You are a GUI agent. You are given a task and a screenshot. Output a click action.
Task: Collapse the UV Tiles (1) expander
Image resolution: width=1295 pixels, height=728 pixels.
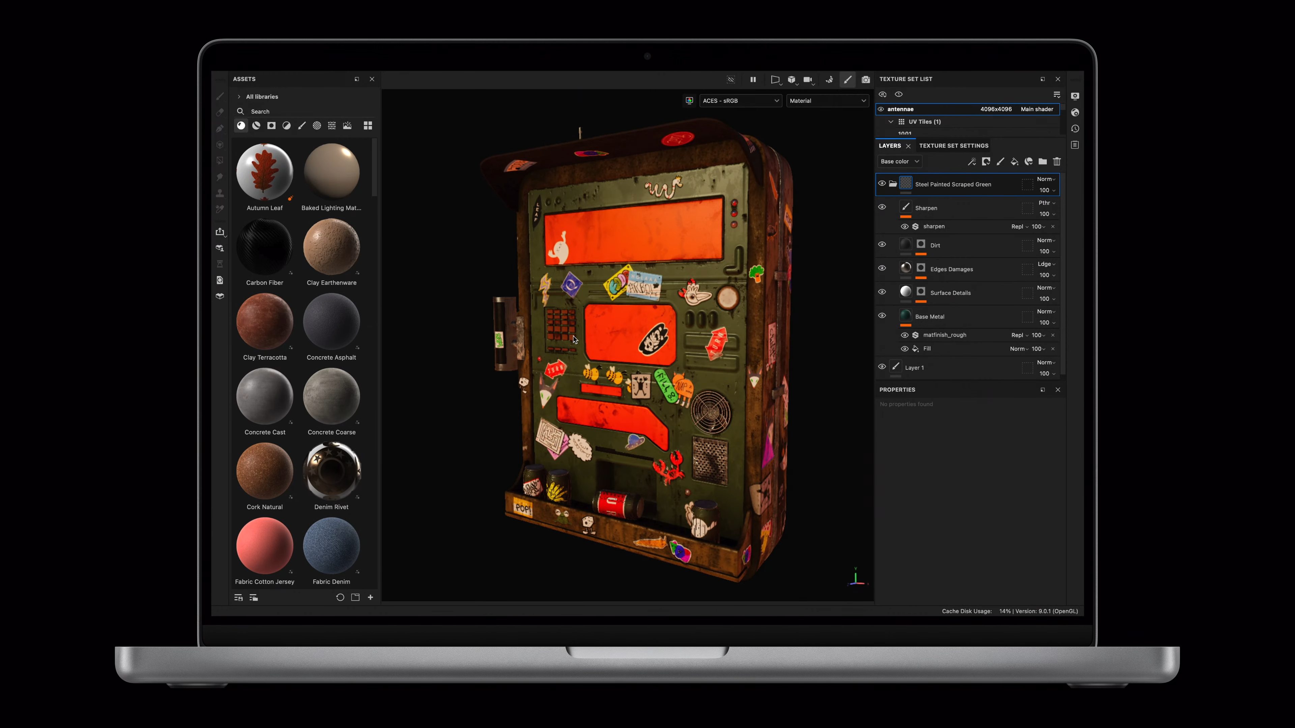coord(891,122)
